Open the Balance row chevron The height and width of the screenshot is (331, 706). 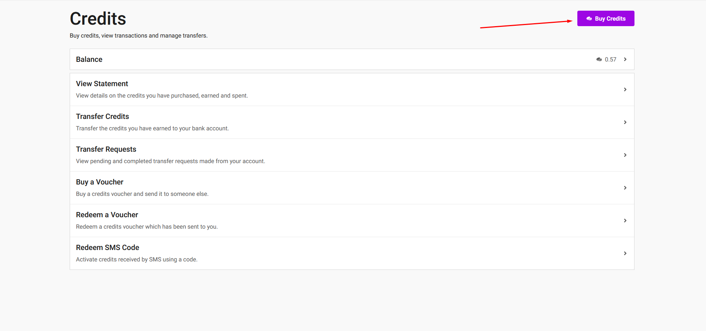(x=625, y=59)
